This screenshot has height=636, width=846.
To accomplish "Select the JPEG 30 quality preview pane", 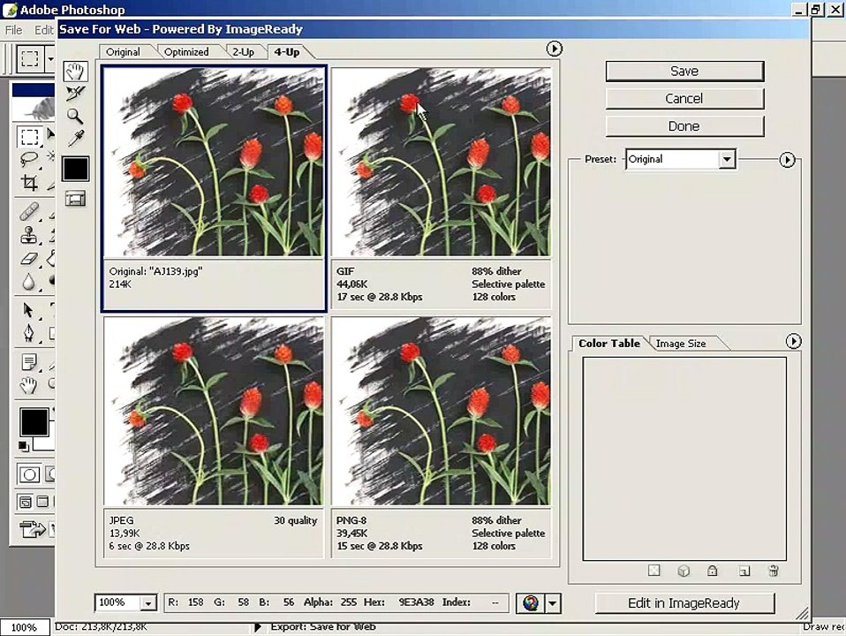I will tap(214, 437).
